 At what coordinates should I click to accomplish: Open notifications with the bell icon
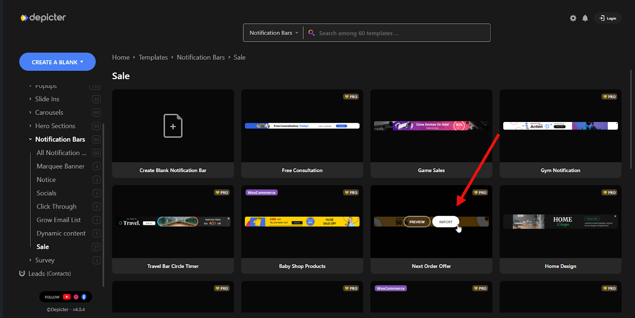tap(585, 18)
